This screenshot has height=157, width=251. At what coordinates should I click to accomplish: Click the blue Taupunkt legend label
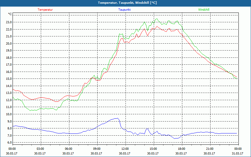click(124, 10)
